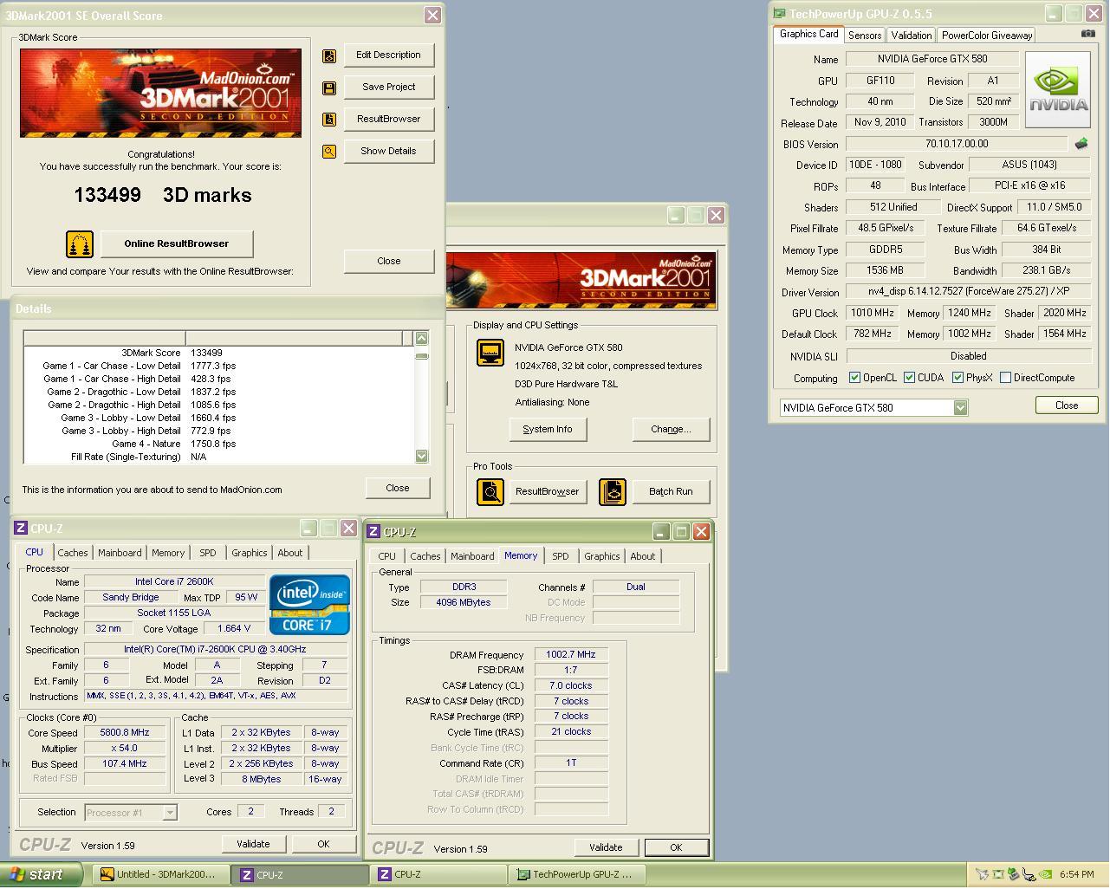Viewport: 1110px width, 889px height.
Task: Click the Online ResultBrowser button
Action: (x=177, y=244)
